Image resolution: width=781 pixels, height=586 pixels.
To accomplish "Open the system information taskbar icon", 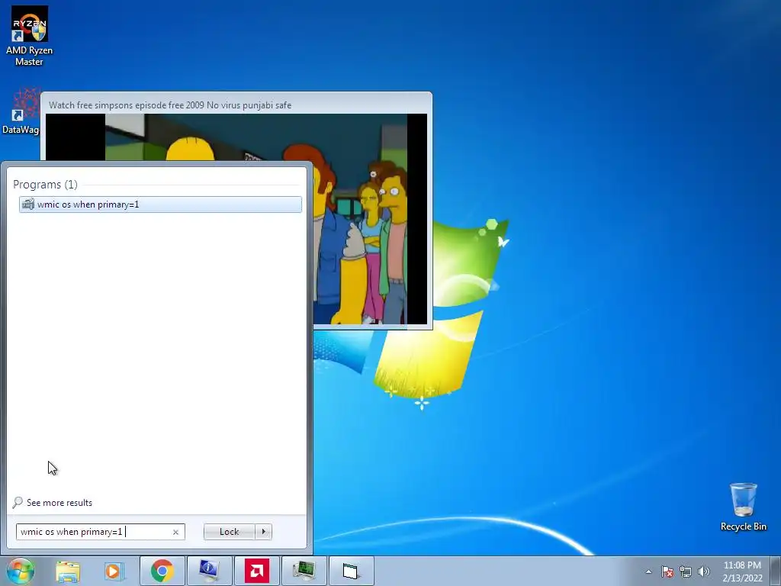I will 209,571.
